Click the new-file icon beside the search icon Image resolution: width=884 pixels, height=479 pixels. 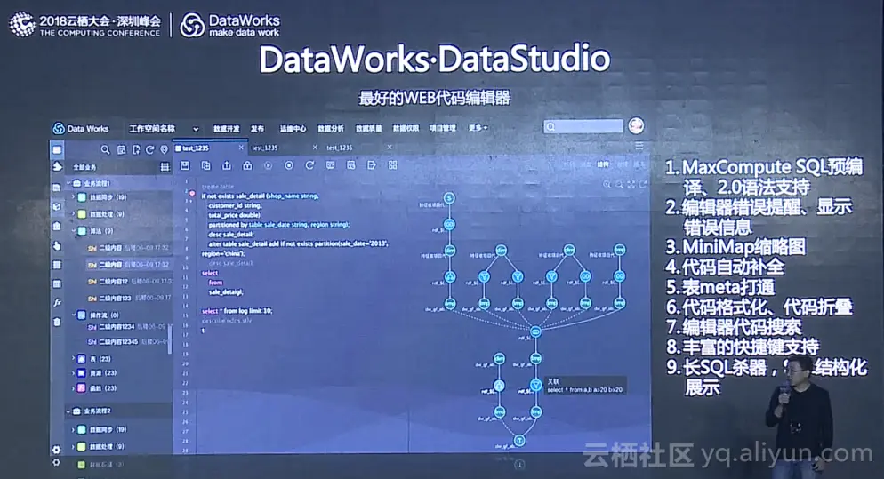coord(121,149)
